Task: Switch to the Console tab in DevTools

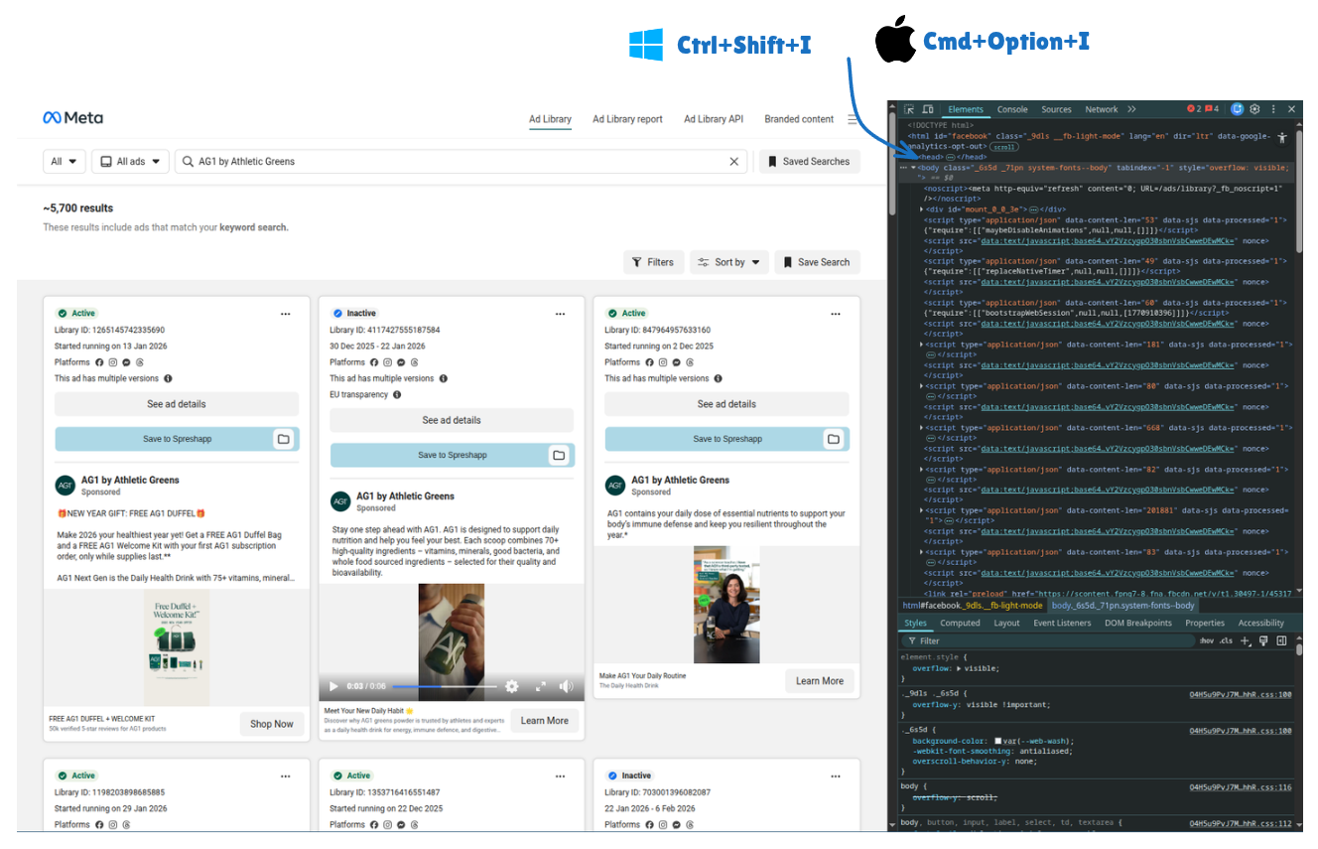Action: [1011, 109]
